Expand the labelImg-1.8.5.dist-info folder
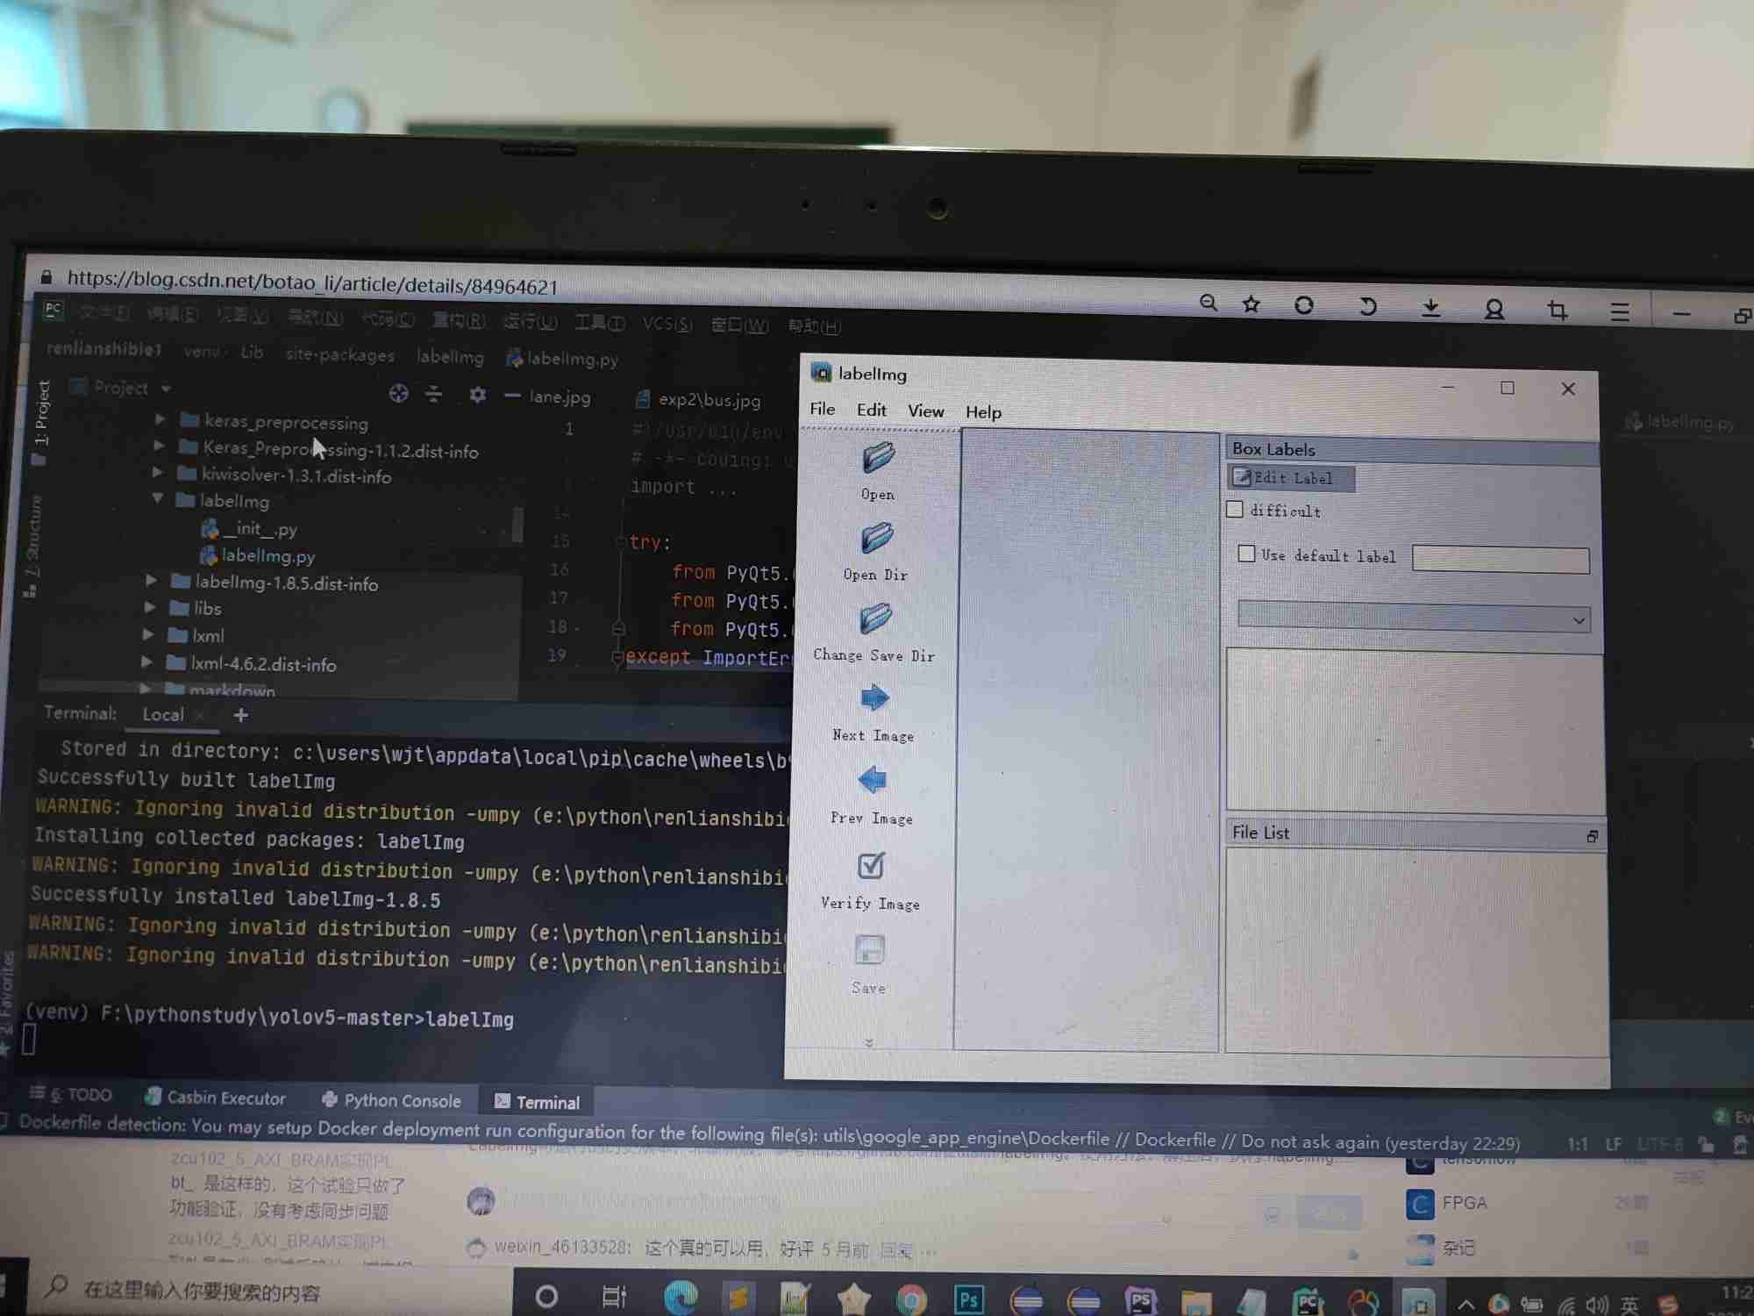This screenshot has width=1754, height=1316. (x=151, y=581)
